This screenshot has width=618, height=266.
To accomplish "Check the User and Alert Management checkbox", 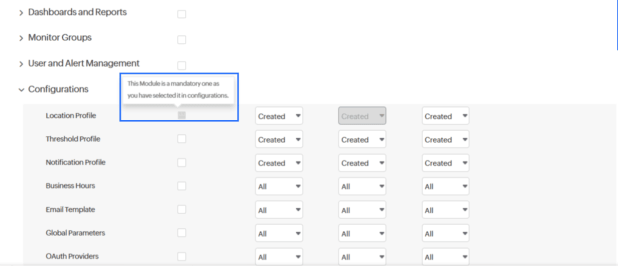I will (x=182, y=66).
